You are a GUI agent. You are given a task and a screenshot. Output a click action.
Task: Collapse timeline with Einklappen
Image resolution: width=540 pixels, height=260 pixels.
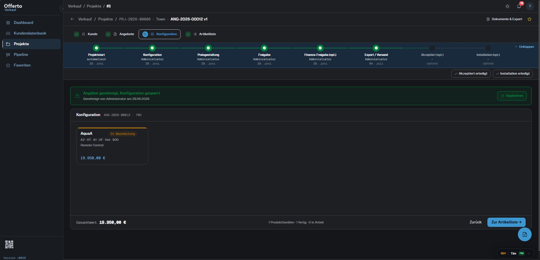click(524, 47)
